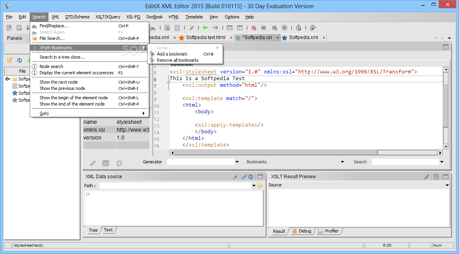Click the document refresh toolbar icon
Viewport: 459px width, 254px height.
point(167,28)
